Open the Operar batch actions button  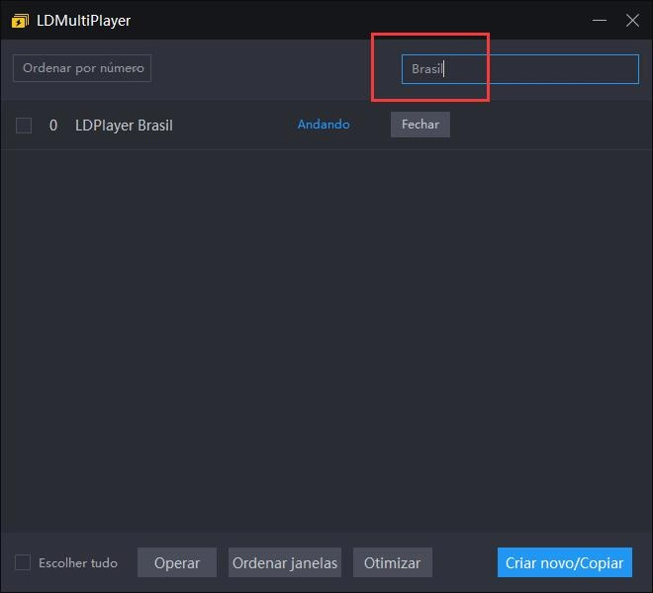coord(177,562)
